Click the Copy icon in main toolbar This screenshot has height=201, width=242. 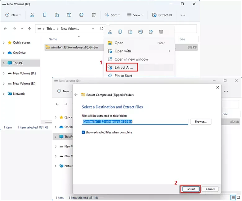pyautogui.click(x=45, y=15)
